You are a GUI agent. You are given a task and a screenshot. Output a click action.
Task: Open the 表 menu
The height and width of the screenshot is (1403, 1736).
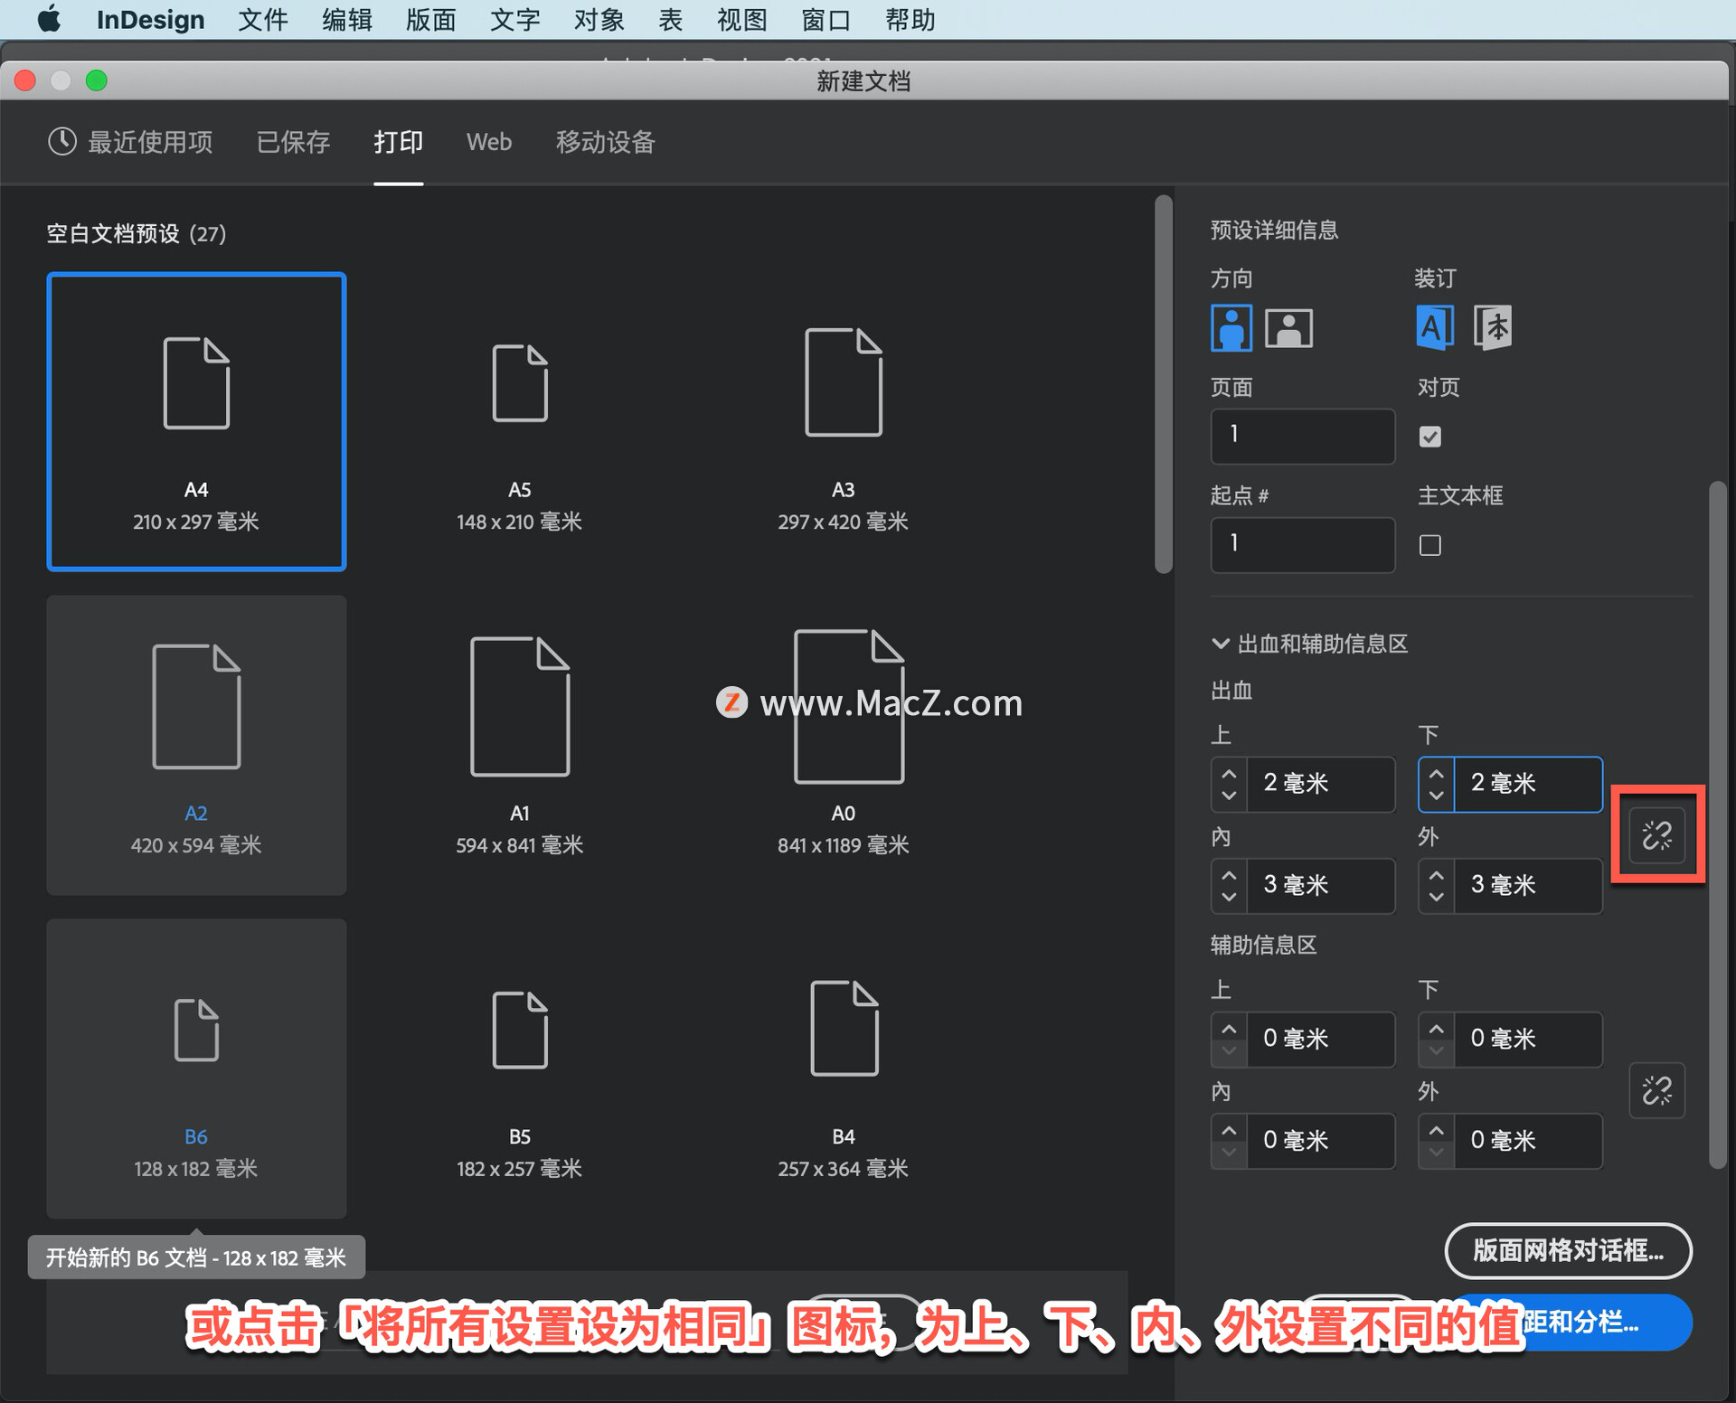(670, 19)
